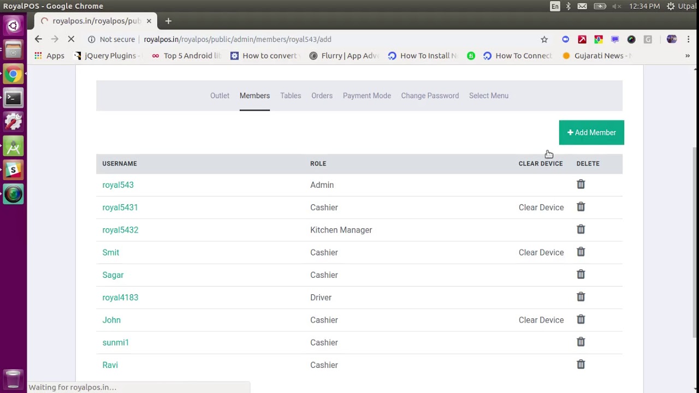Image resolution: width=699 pixels, height=393 pixels.
Task: Open the Sagar member link
Action: pyautogui.click(x=113, y=275)
